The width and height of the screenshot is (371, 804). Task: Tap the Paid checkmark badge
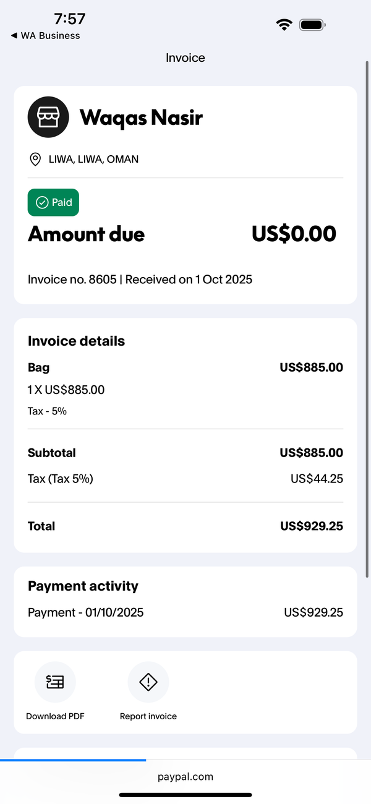tap(53, 202)
